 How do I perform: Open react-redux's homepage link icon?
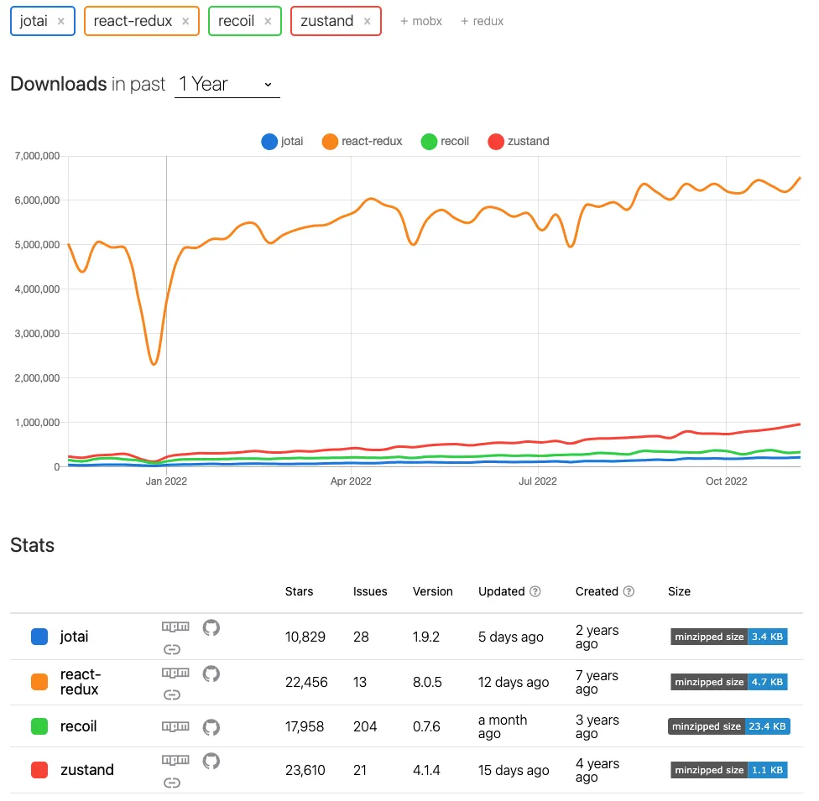pyautogui.click(x=172, y=694)
